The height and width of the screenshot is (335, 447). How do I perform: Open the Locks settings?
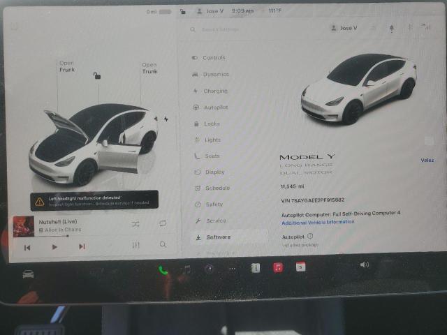(x=207, y=124)
